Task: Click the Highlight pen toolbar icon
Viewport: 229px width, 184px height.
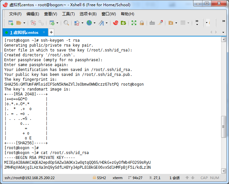Action: [160, 23]
